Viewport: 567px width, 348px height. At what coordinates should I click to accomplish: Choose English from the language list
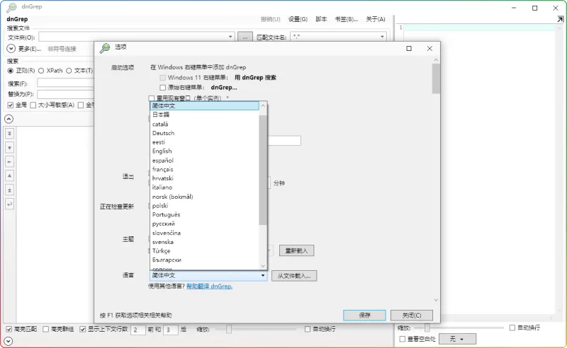(x=204, y=151)
